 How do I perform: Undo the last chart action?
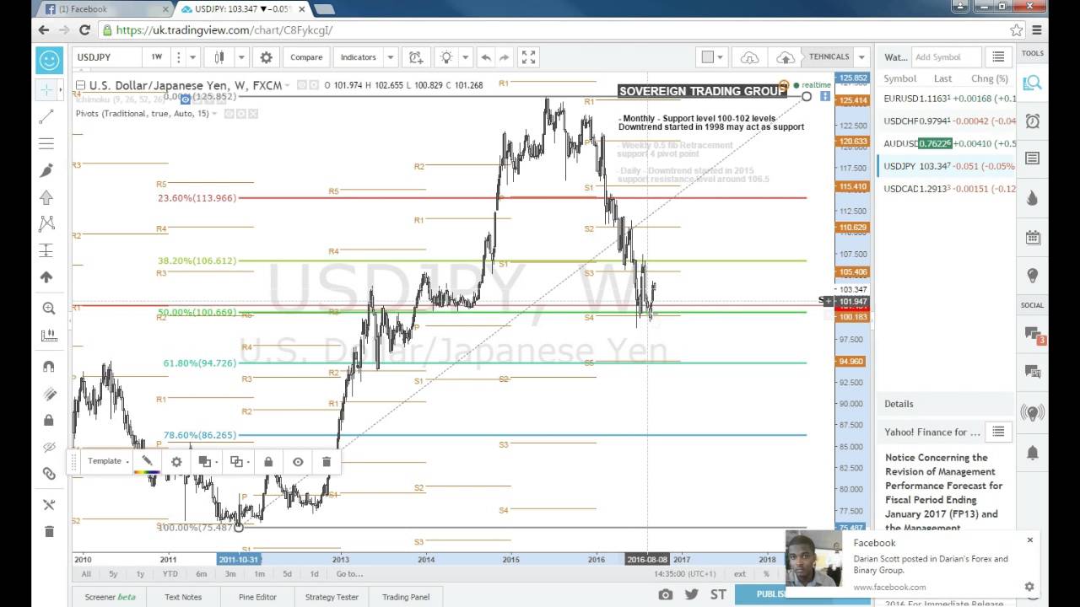(x=485, y=57)
